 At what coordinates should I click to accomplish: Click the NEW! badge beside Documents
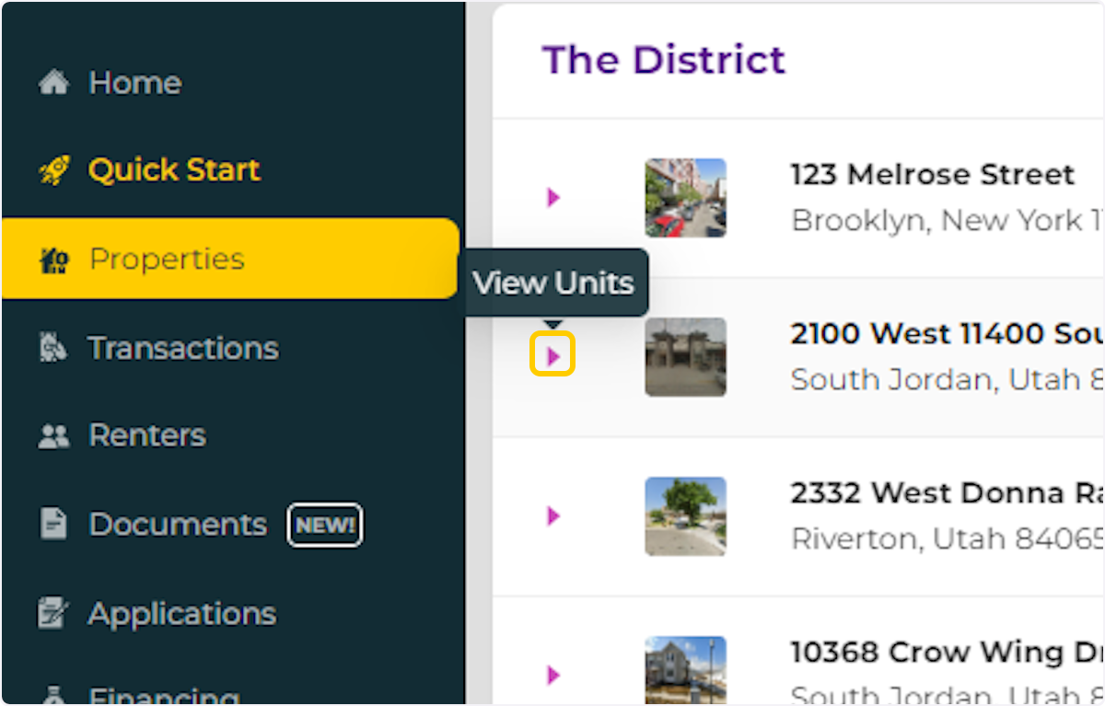point(324,525)
